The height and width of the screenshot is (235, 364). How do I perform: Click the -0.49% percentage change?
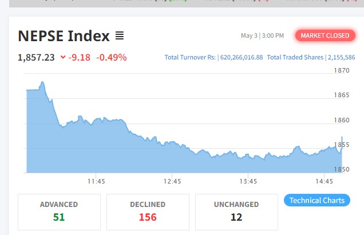(111, 57)
